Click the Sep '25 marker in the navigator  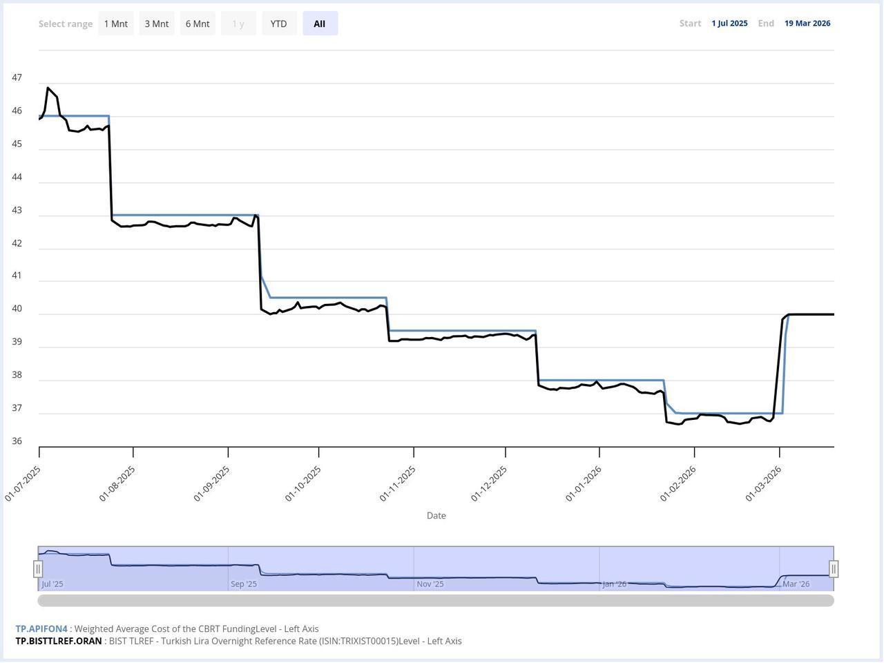pyautogui.click(x=243, y=584)
